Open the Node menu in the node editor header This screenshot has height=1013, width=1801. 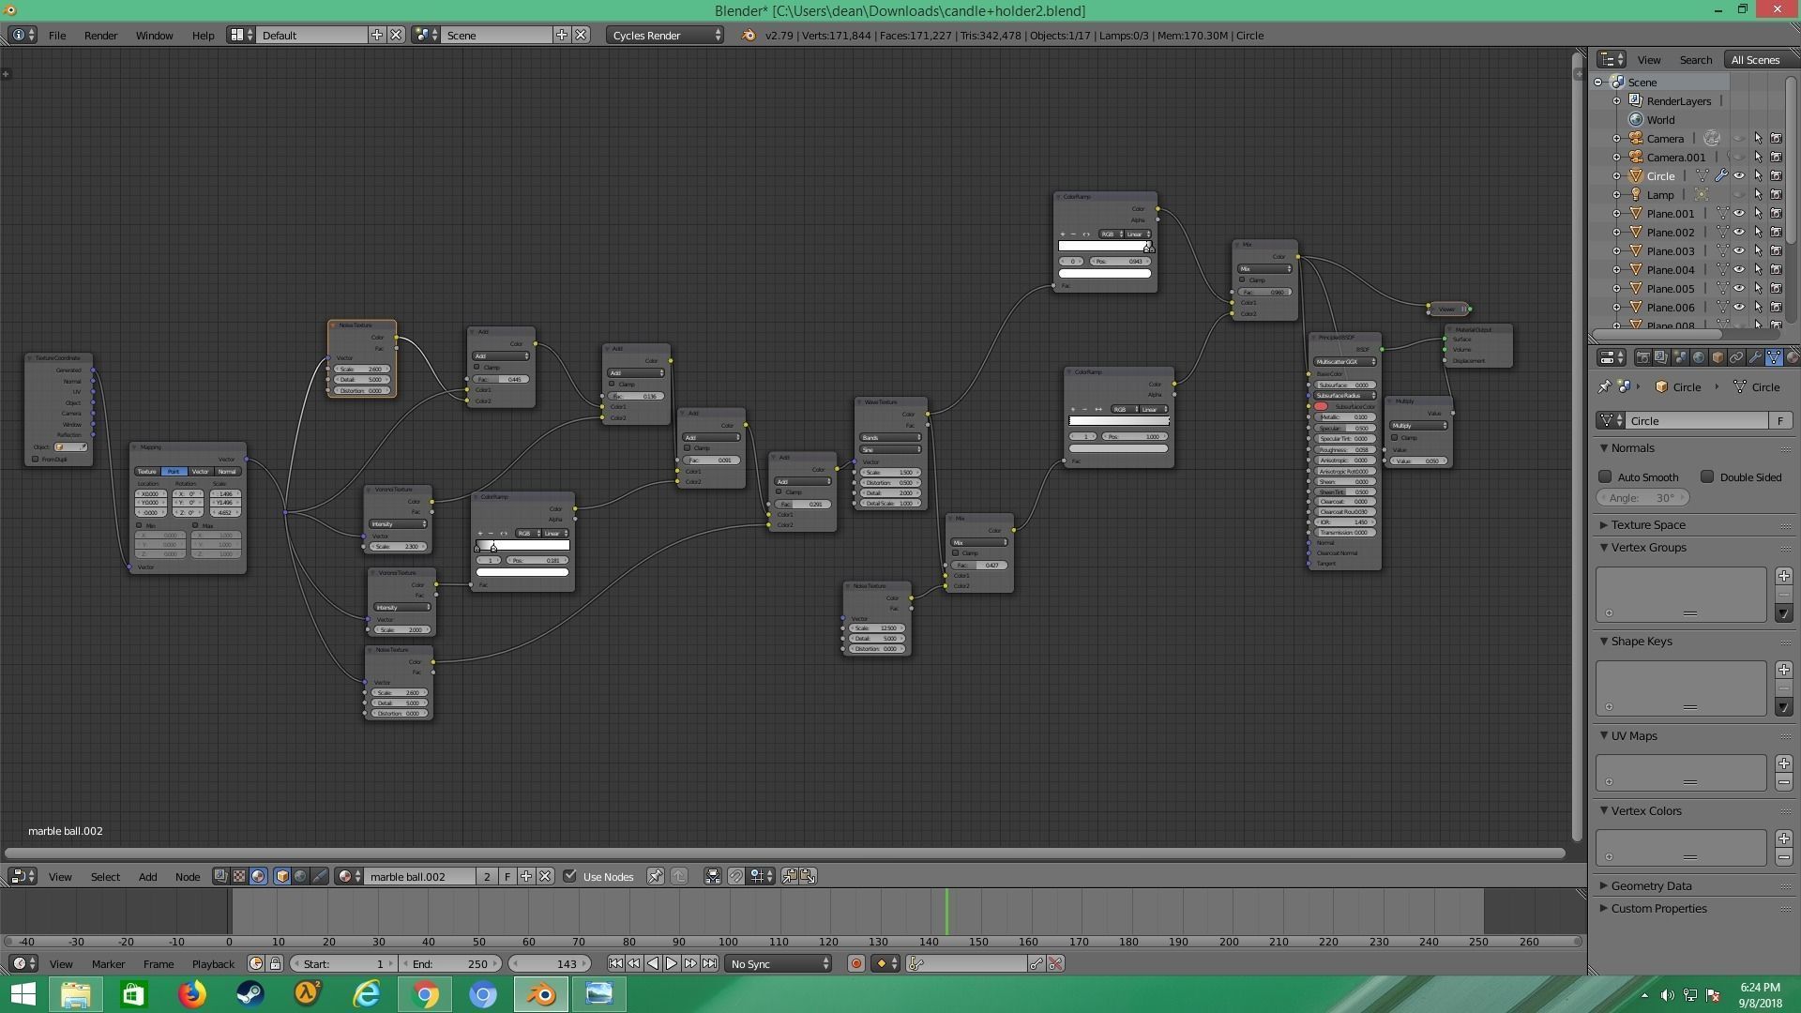click(187, 876)
